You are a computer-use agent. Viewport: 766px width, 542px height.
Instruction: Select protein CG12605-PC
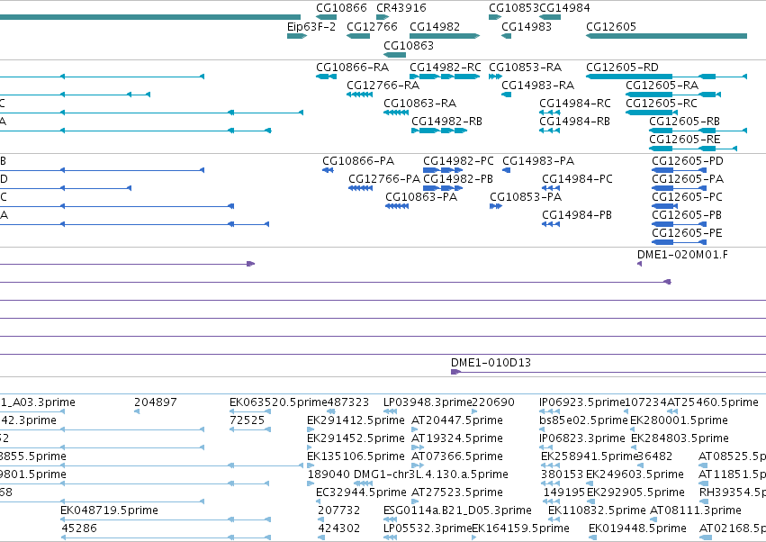tap(687, 197)
